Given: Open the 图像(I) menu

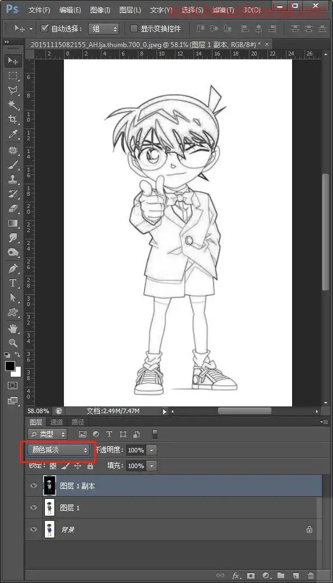Looking at the screenshot, I should pos(100,10).
